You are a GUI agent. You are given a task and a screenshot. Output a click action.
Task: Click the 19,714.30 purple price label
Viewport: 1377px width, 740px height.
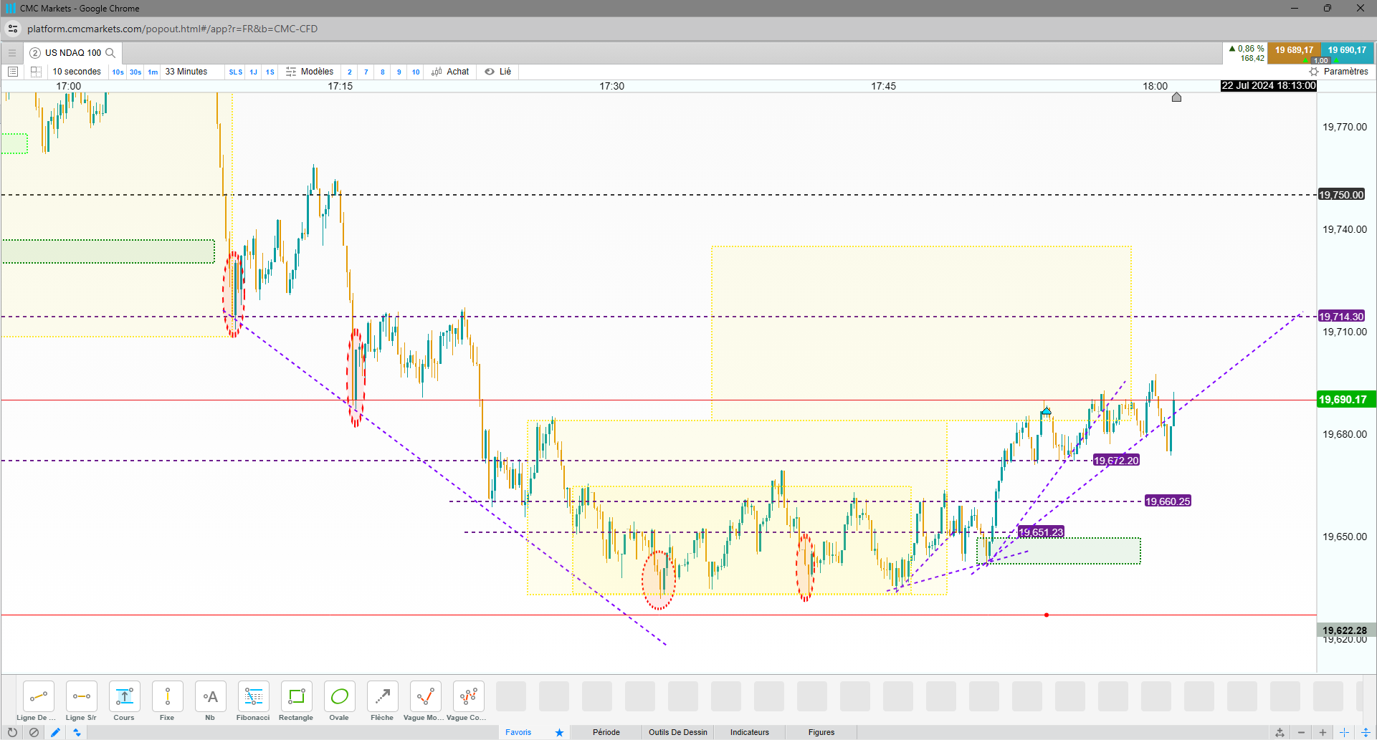(x=1342, y=317)
